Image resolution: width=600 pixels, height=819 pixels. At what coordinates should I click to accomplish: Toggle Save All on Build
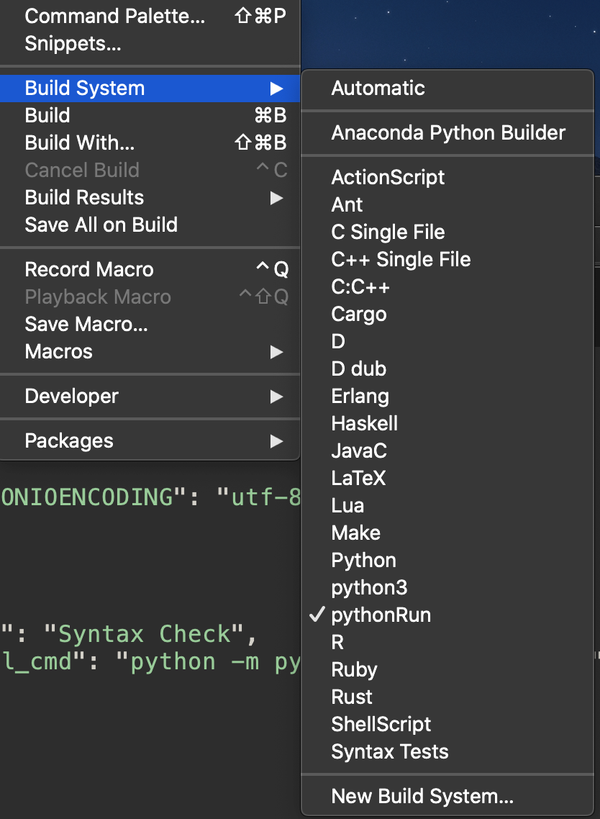101,225
